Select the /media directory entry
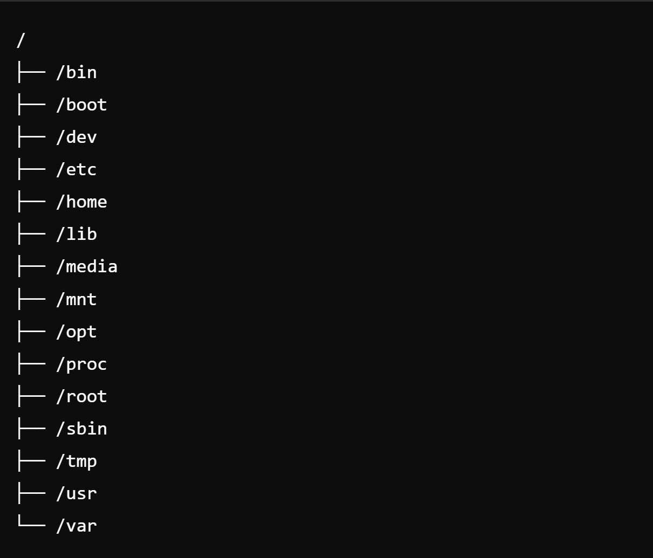 coord(87,266)
